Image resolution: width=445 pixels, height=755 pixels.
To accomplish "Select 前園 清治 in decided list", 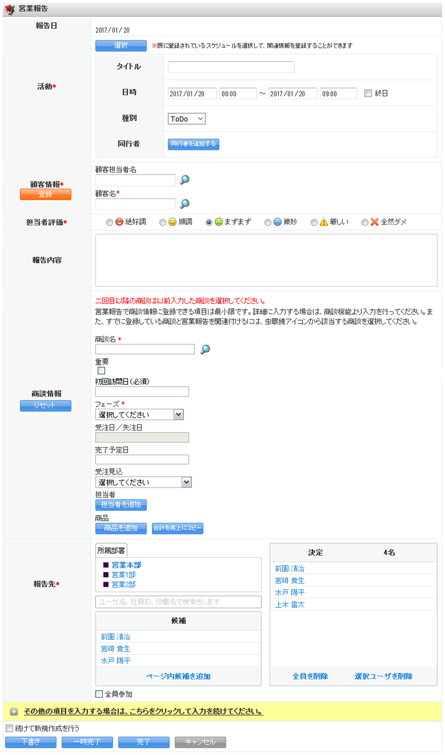I will pos(290,568).
